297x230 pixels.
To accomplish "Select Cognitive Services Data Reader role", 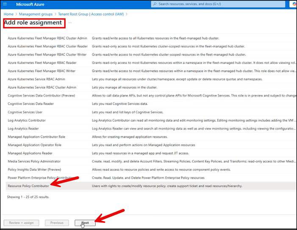I will (x=31, y=104).
